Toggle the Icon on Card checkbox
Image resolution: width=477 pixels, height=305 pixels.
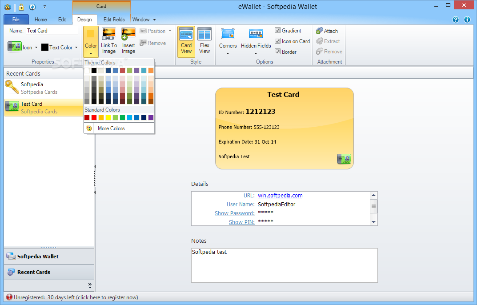277,41
